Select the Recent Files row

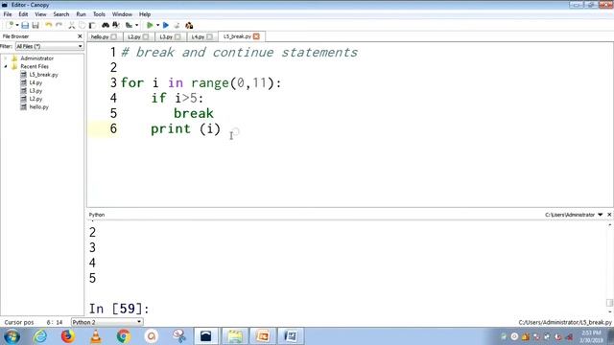(x=35, y=66)
